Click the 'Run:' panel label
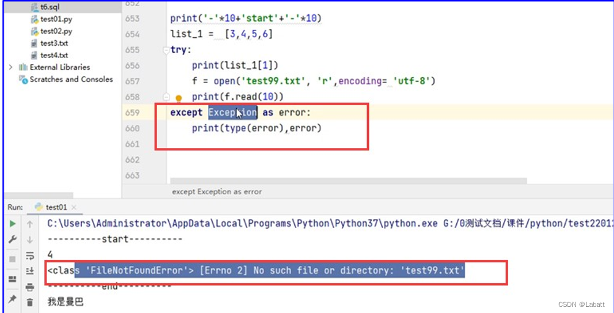Screen dimensions: 614x313 point(15,207)
